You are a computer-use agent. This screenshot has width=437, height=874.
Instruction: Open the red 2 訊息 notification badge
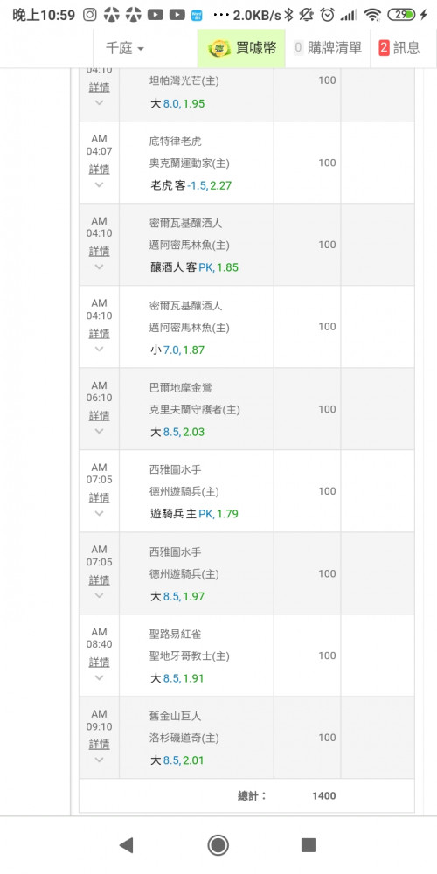coord(384,48)
